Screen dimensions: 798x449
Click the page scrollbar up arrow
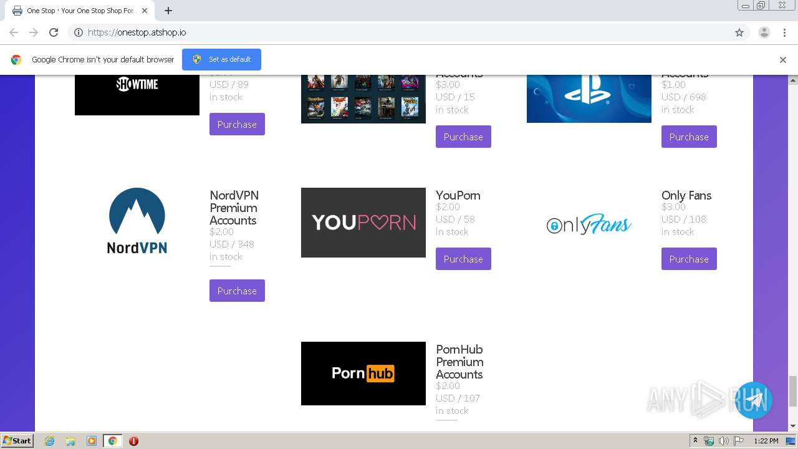coord(793,80)
